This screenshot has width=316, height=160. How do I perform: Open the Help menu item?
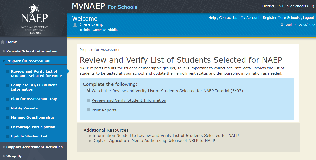212,18
